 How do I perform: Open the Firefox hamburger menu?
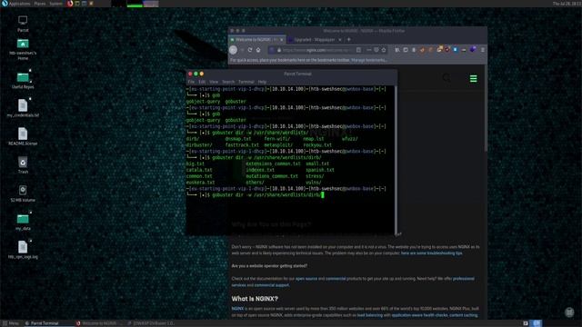click(x=483, y=50)
